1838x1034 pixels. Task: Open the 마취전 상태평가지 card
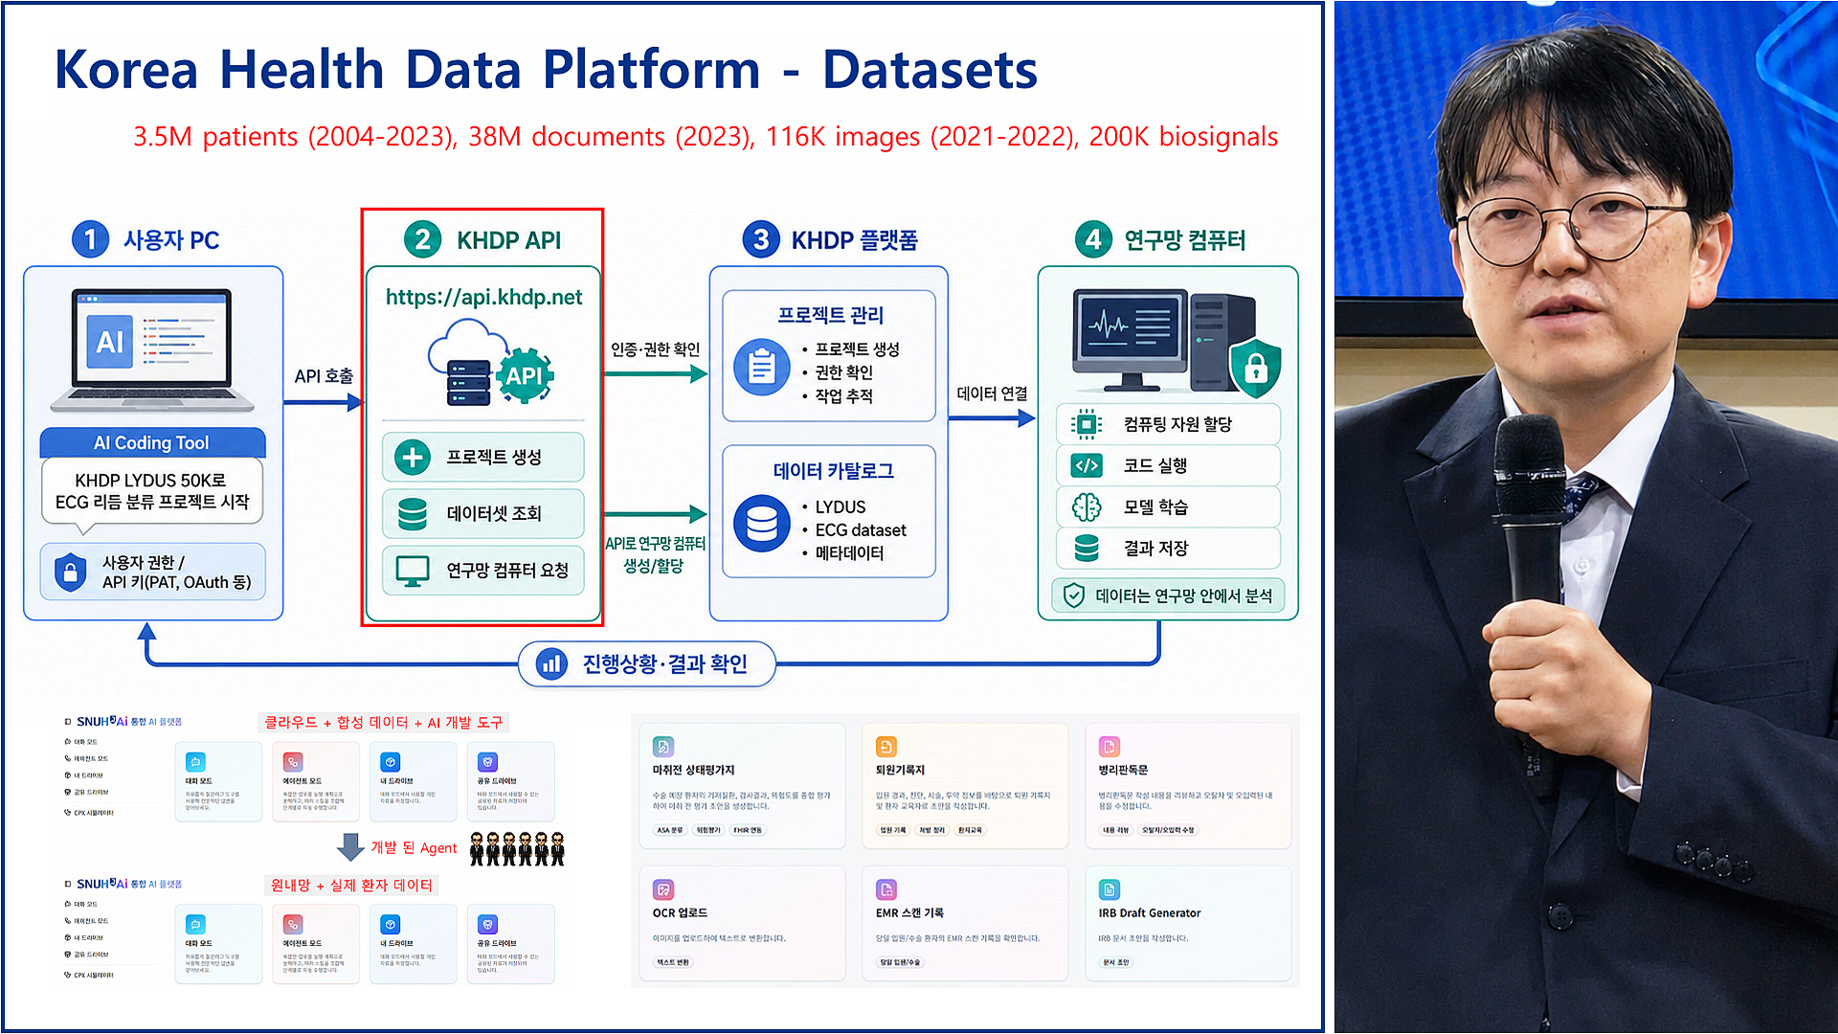pyautogui.click(x=742, y=786)
